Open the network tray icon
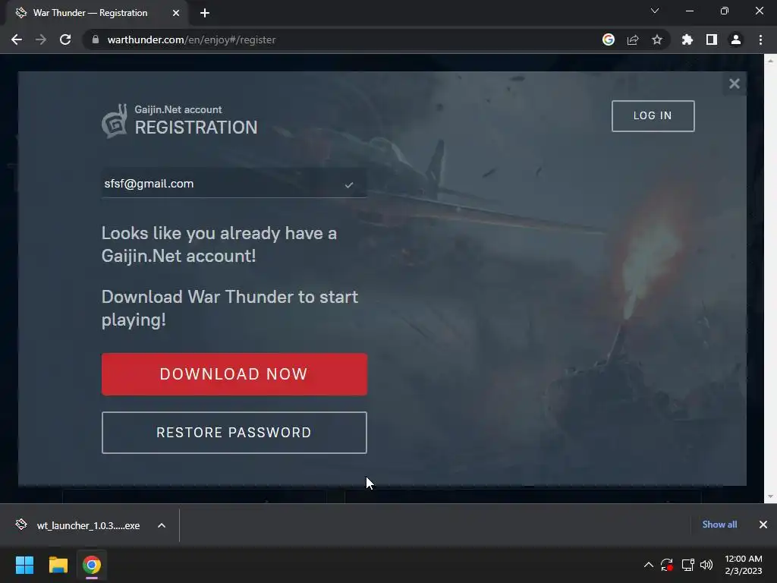The width and height of the screenshot is (777, 583). [687, 565]
